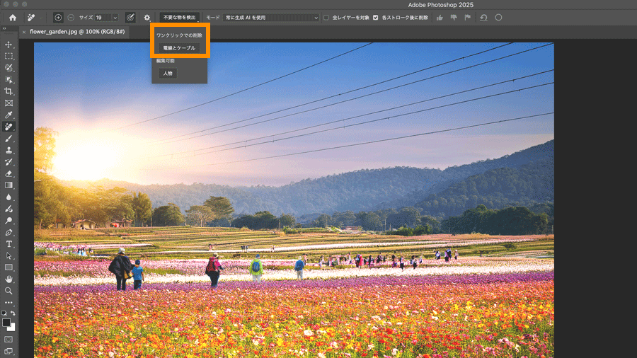The image size is (637, 358).
Task: Enable the 全レイヤーを対象 checkbox
Action: click(326, 18)
